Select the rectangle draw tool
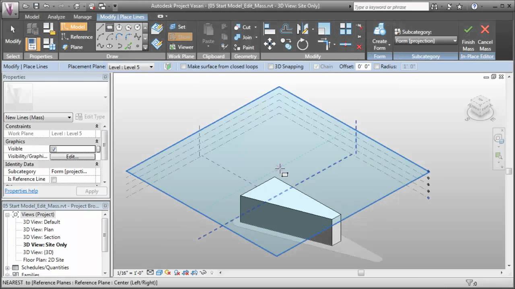515x289 pixels. pos(109,26)
